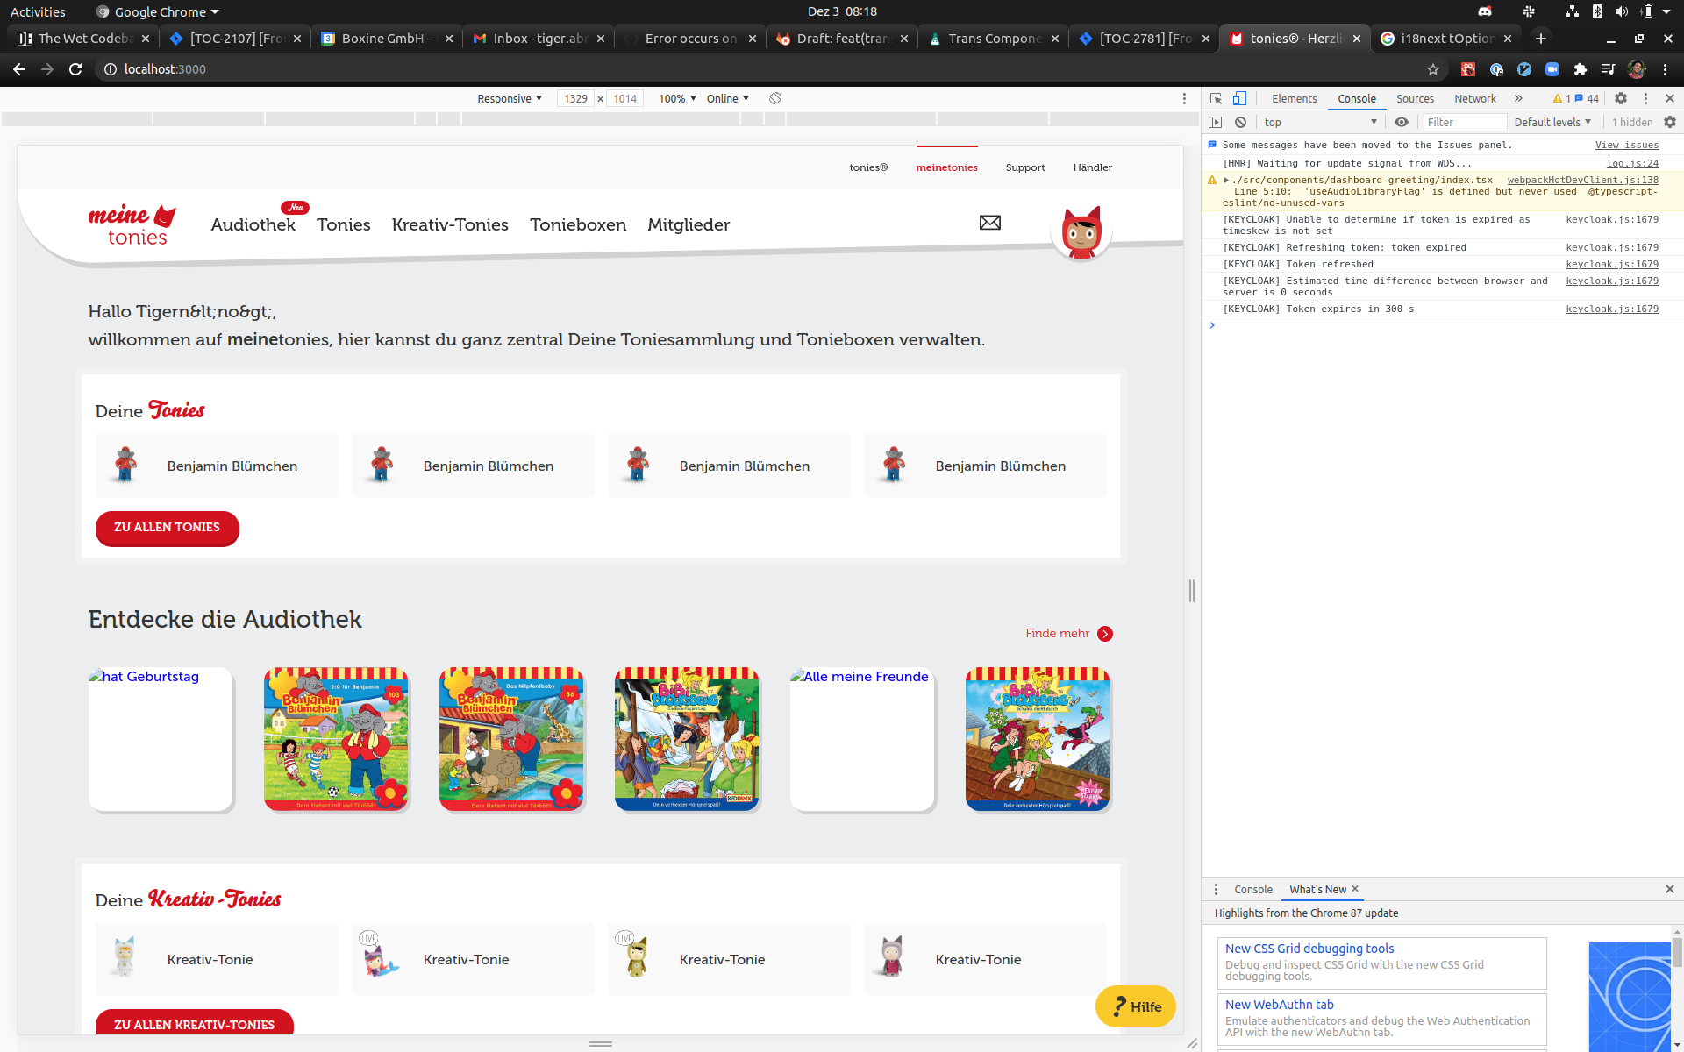The image size is (1684, 1052).
Task: Select the What's New drawer tab
Action: click(1317, 889)
